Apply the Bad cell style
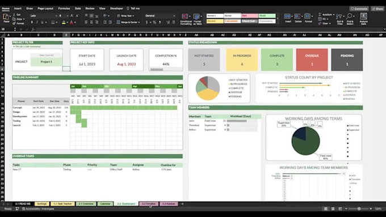Image resolution: width=386 pixels, height=217 pixels. 250,16
